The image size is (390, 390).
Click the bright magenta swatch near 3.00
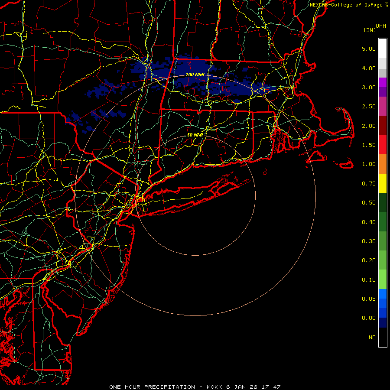click(x=383, y=82)
